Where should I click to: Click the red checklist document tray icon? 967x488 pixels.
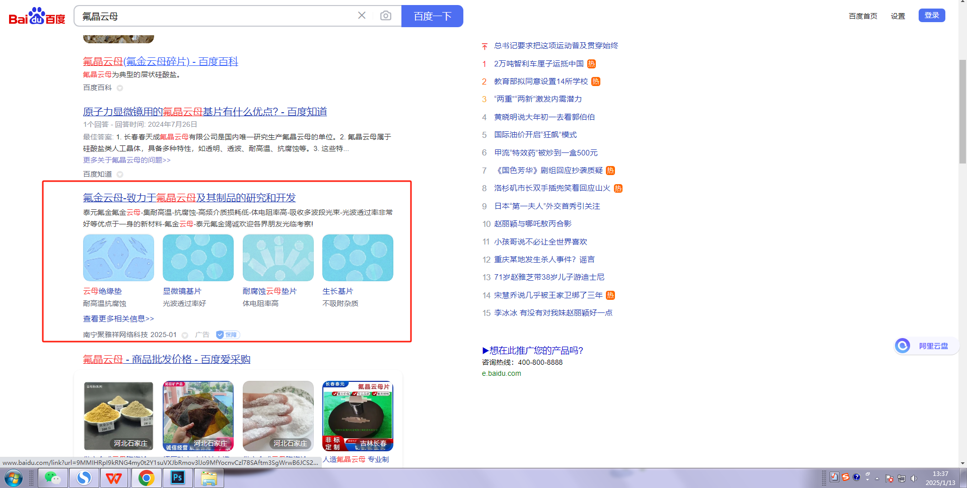835,477
